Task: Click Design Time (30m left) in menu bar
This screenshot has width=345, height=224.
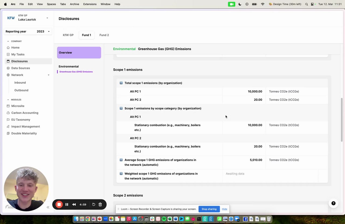Action: (x=285, y=4)
